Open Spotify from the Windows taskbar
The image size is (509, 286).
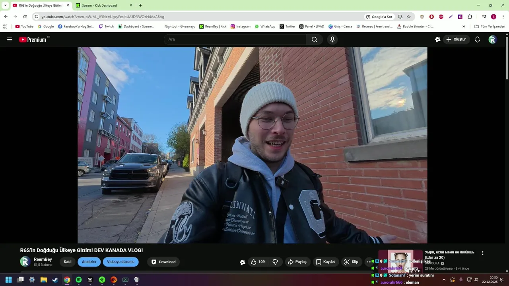tap(79, 280)
